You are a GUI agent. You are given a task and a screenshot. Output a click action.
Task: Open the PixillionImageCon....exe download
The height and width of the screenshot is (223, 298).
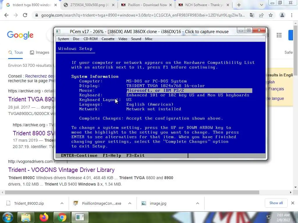(x=102, y=203)
